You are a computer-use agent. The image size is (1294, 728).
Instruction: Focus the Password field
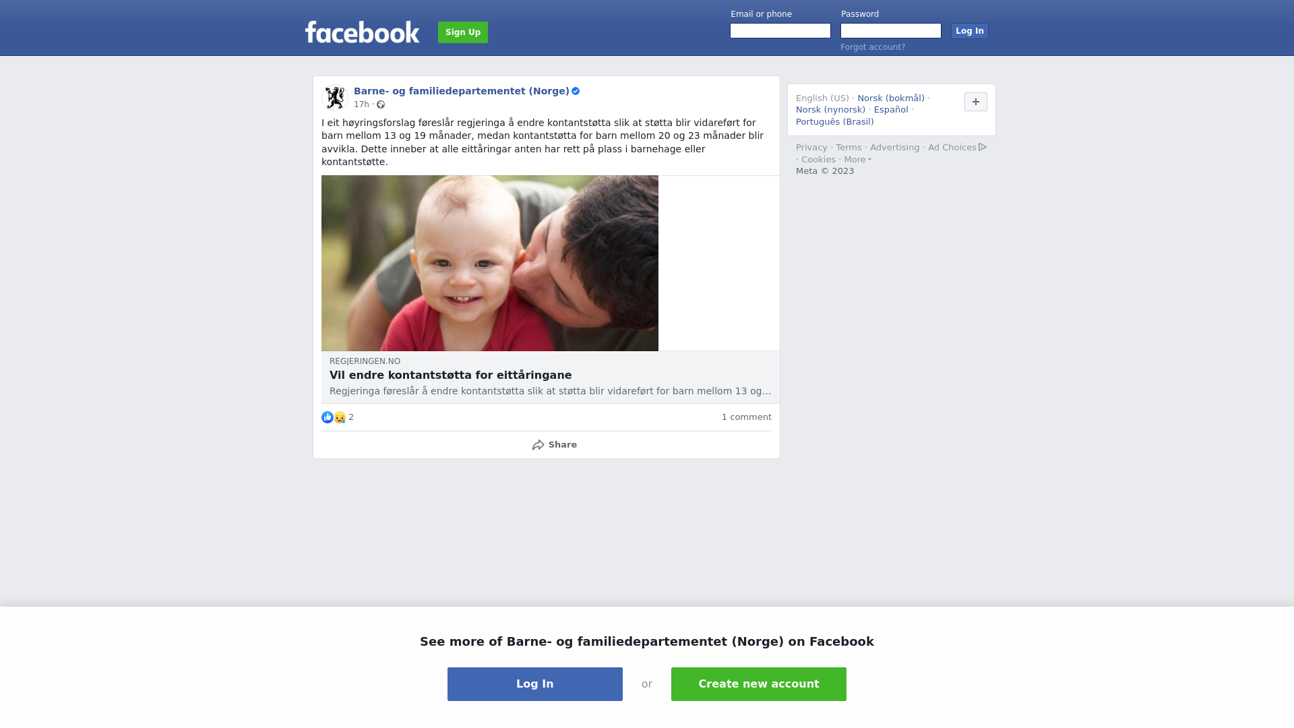point(890,31)
